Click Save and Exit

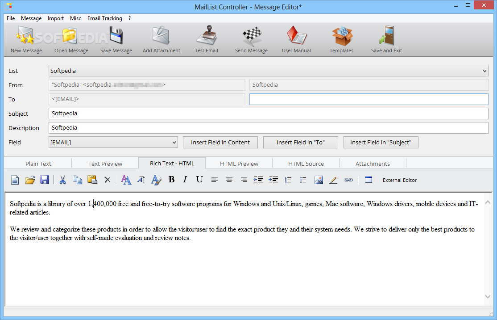(x=386, y=40)
